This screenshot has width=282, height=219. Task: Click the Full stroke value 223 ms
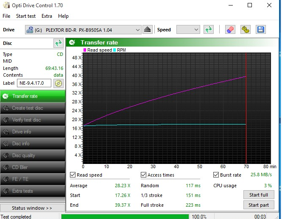(193, 205)
